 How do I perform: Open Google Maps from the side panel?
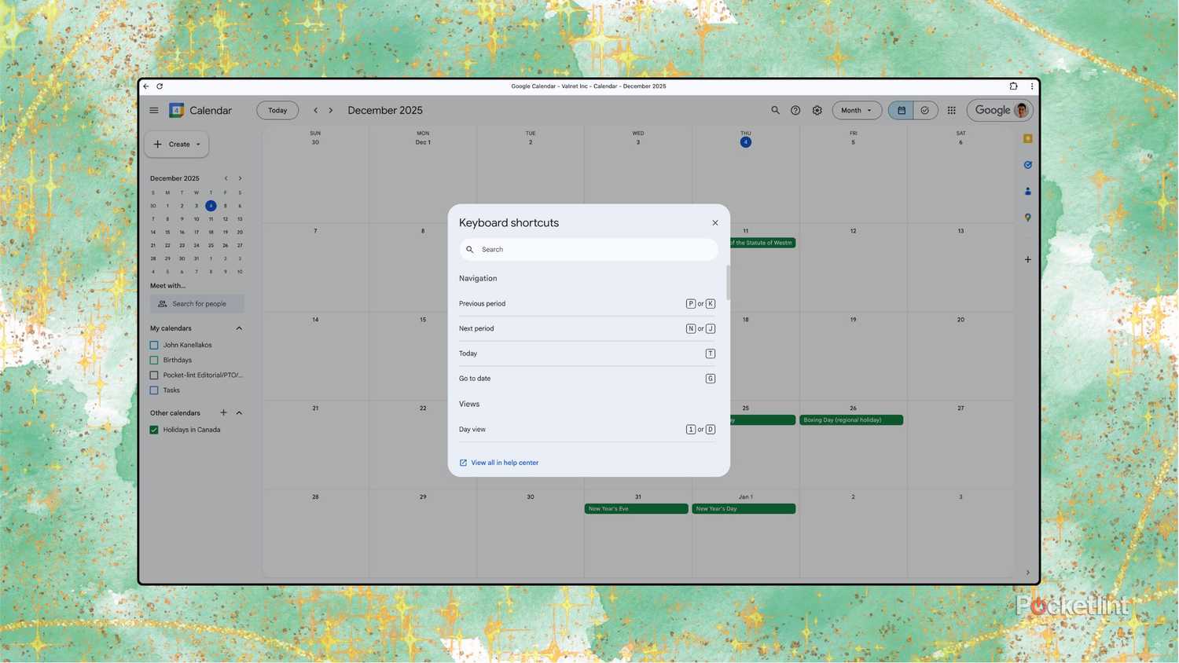click(1027, 217)
